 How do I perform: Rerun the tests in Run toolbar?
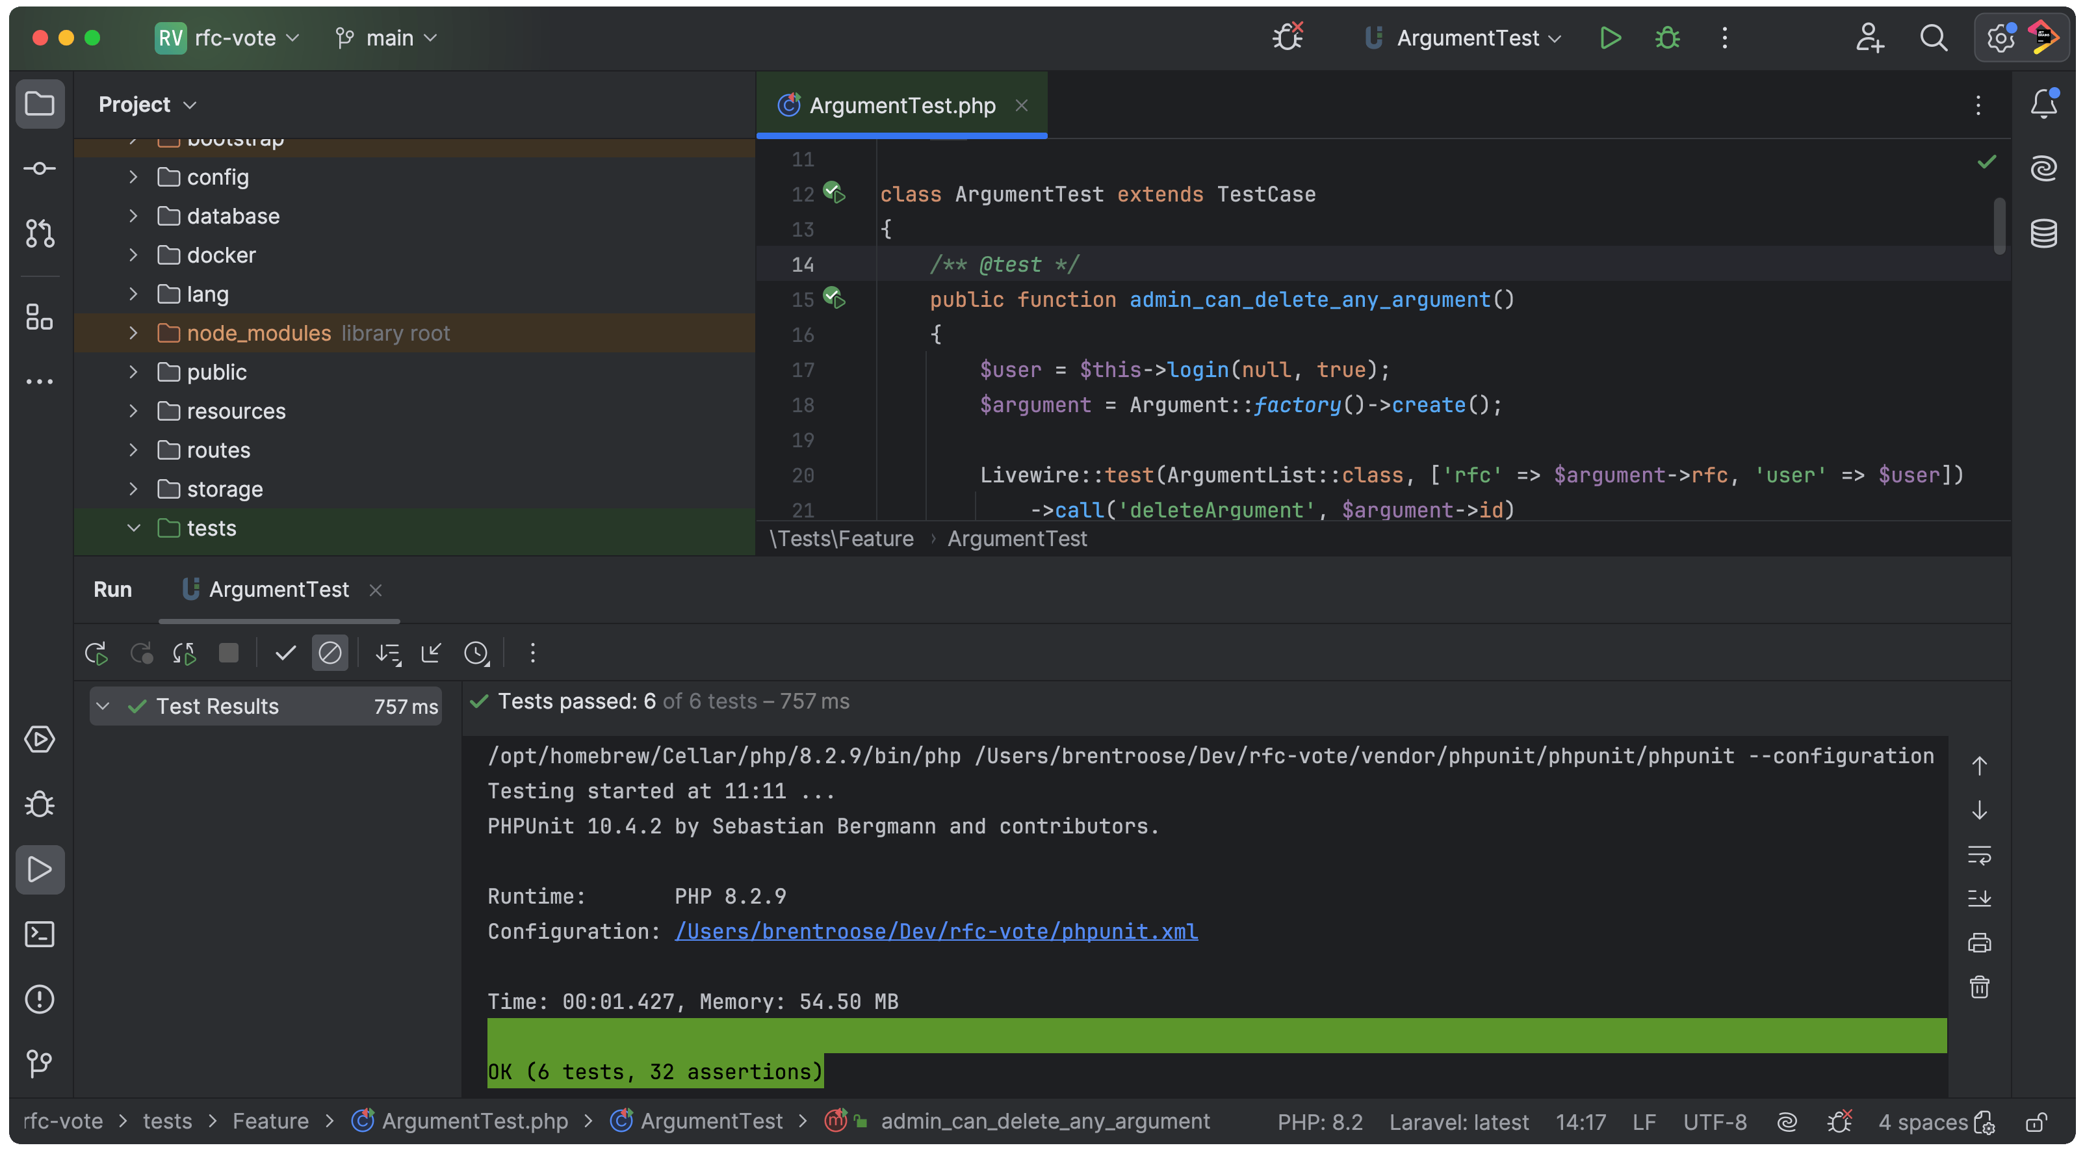pos(96,653)
